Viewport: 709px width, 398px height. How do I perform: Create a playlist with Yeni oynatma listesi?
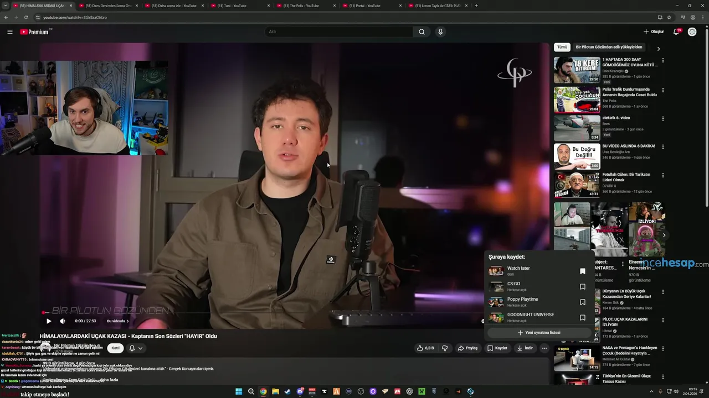[539, 333]
